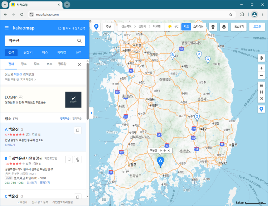This screenshot has height=206, width=268.
Task: Bookmark this page with star icon
Action: 231,14
